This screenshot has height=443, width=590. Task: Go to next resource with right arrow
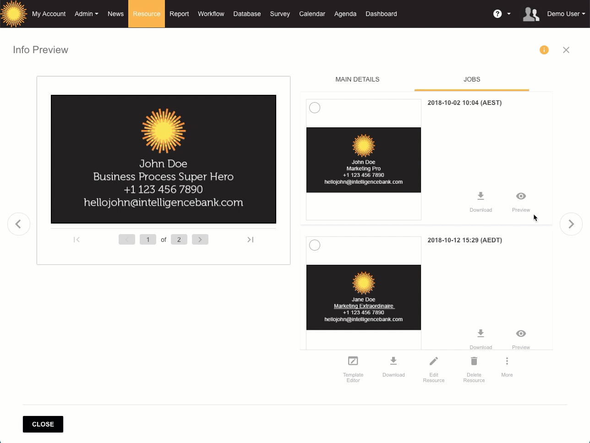[571, 224]
